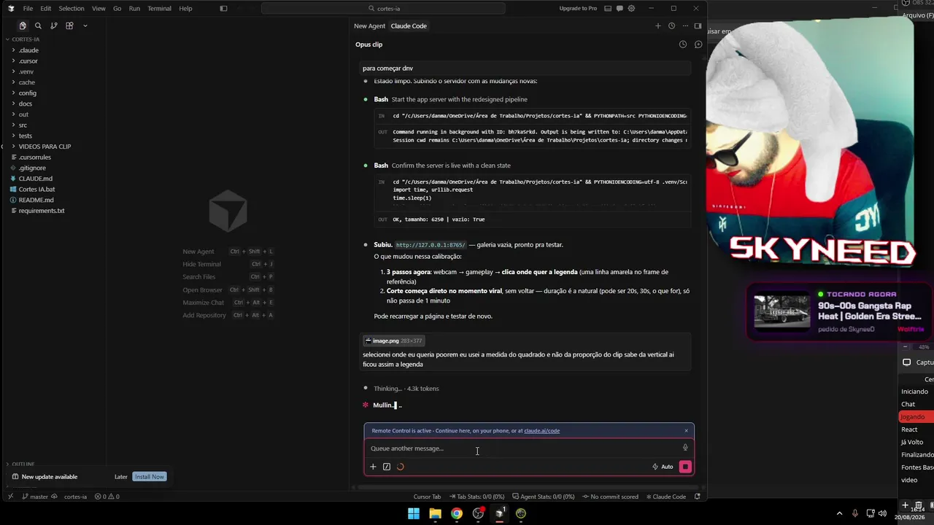This screenshot has height=525, width=934.
Task: Open slash commands icon in the message box
Action: (387, 467)
